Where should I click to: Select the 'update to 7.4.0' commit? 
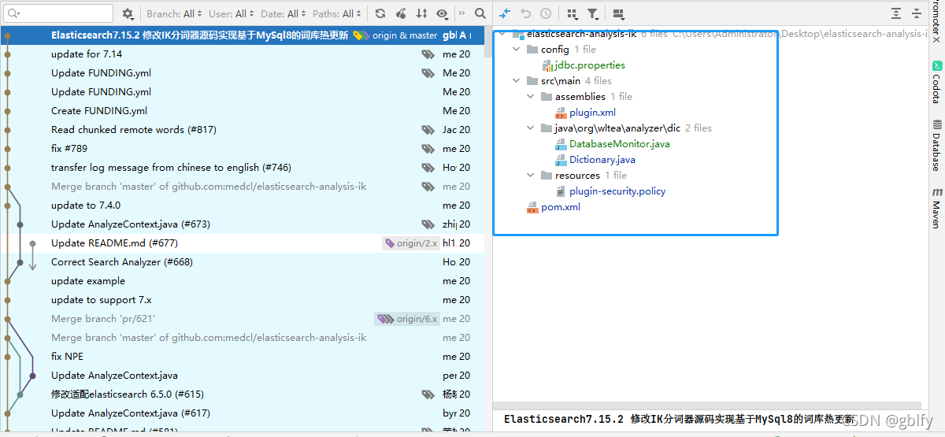(x=243, y=206)
